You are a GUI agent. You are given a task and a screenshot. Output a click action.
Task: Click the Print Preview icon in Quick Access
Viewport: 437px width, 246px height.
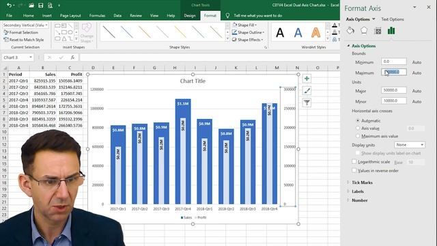pyautogui.click(x=50, y=5)
